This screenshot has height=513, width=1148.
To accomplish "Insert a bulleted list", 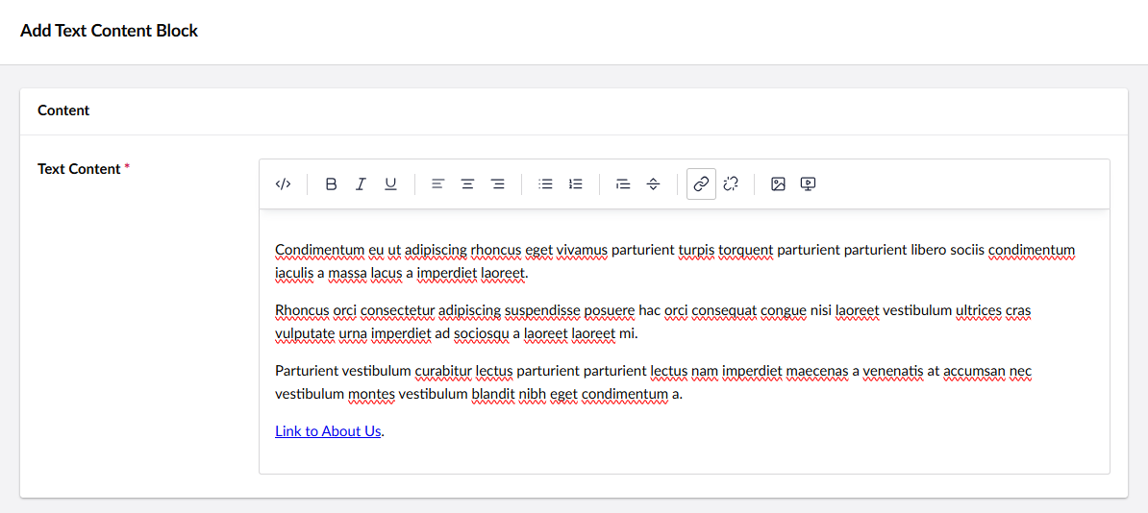I will 545,184.
